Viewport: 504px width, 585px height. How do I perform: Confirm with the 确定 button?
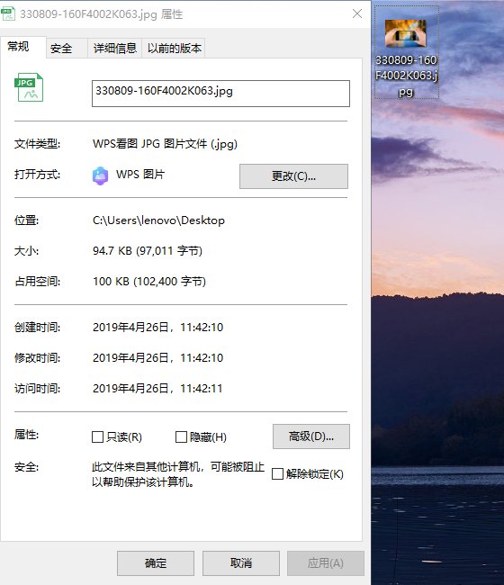156,563
